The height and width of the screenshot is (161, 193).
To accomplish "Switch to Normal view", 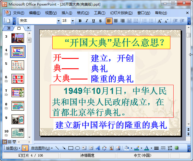I will (x=5, y=142).
